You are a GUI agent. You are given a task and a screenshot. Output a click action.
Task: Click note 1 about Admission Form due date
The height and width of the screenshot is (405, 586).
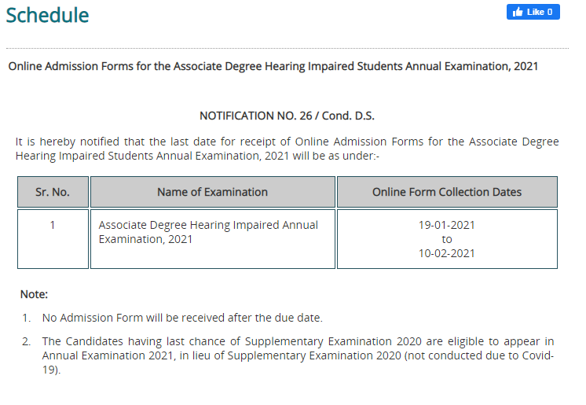point(182,318)
